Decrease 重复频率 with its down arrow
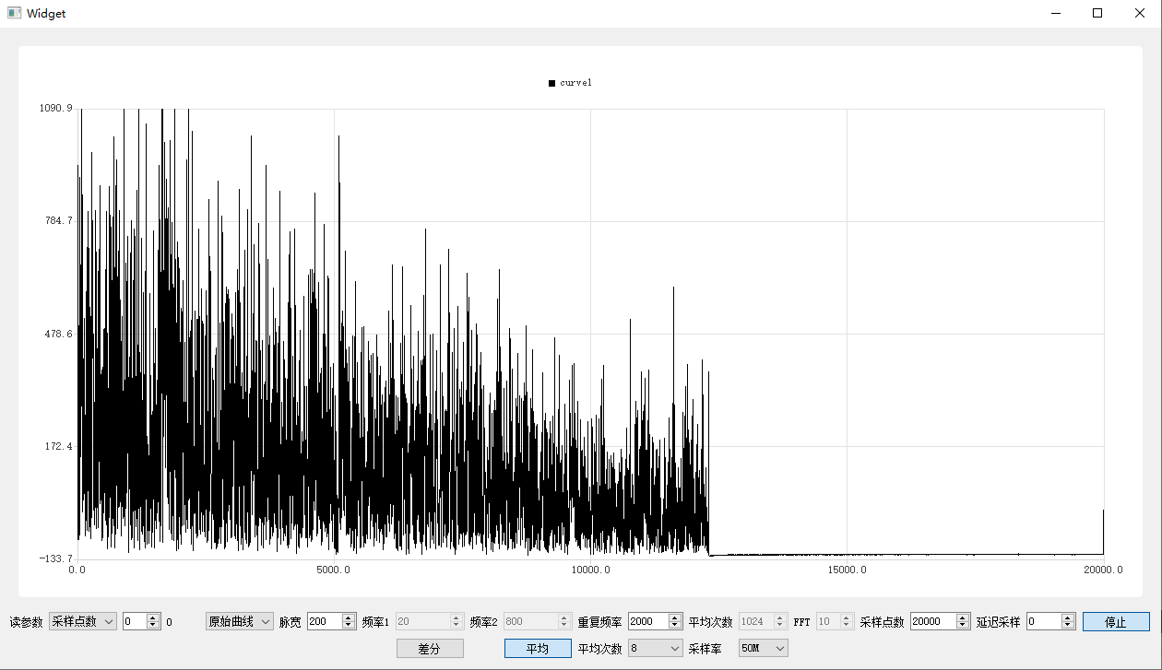The image size is (1162, 670). pos(676,626)
